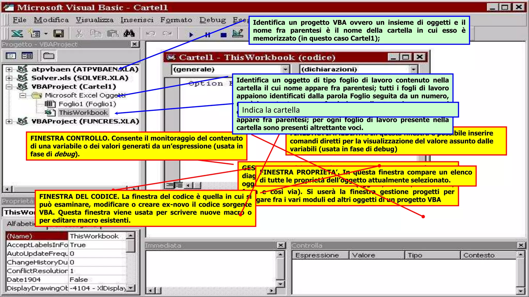Maximize the Cartel1 - ThisWorkbook code window
The image size is (529, 297).
[x=406, y=57]
